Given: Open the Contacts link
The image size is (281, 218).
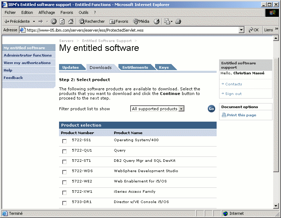Looking at the screenshot, I should coord(233,84).
